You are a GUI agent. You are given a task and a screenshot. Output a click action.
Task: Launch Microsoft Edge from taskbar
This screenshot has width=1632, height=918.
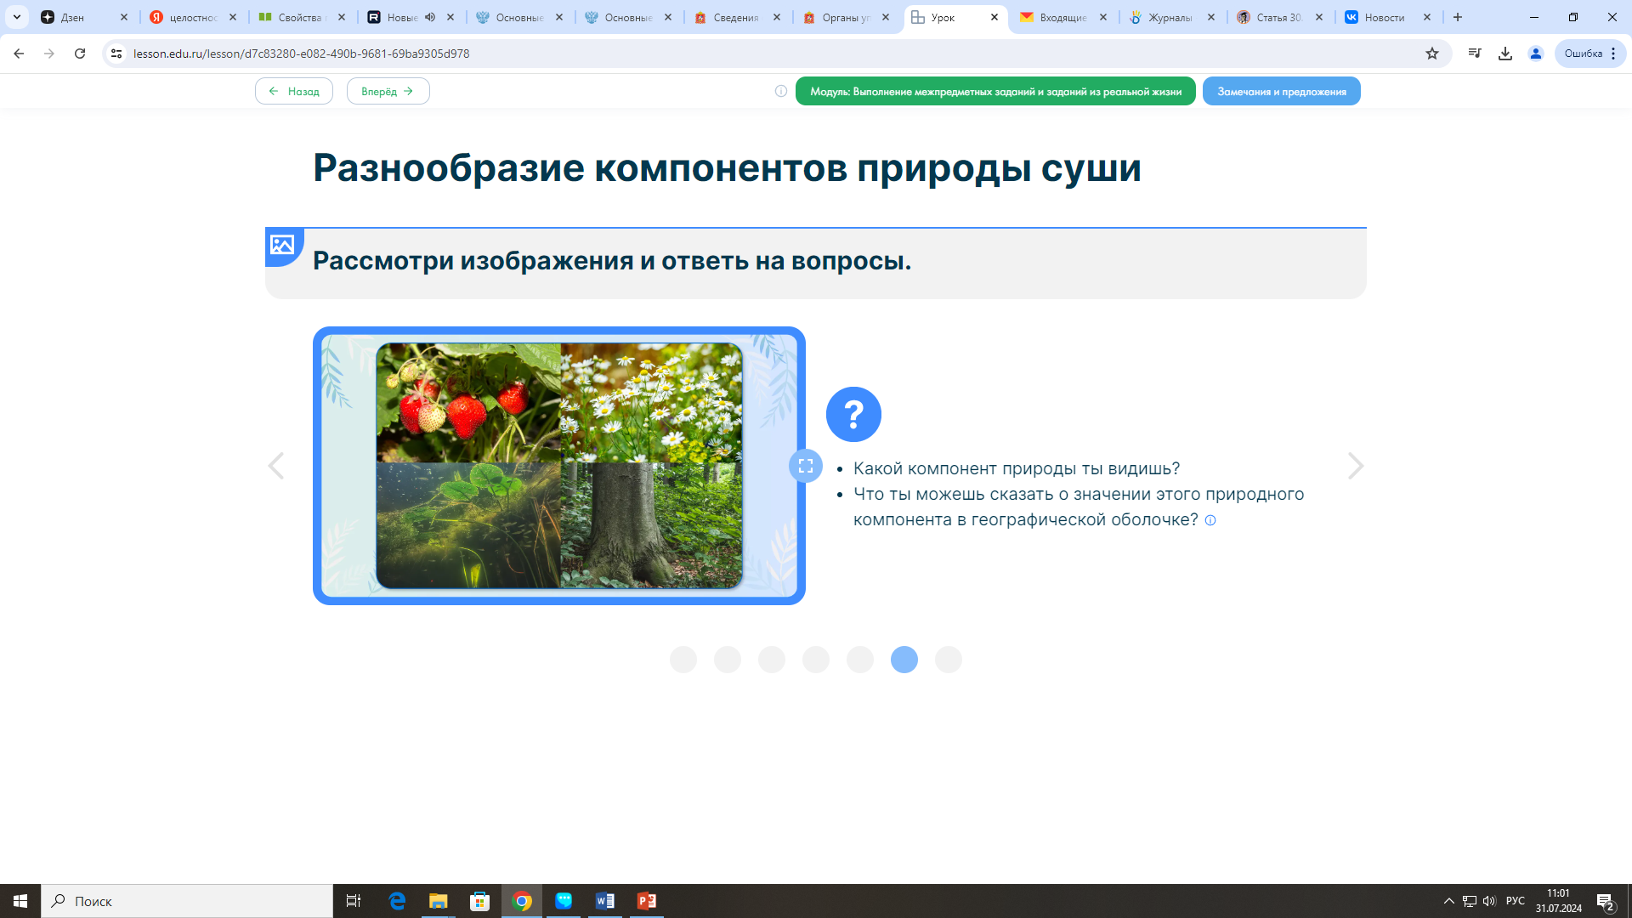397,901
